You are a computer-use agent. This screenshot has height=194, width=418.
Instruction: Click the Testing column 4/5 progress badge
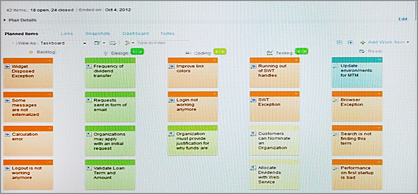(x=301, y=51)
